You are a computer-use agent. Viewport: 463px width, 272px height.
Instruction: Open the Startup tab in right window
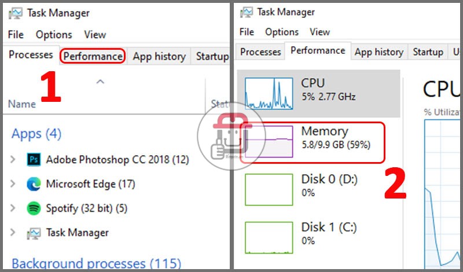click(428, 52)
